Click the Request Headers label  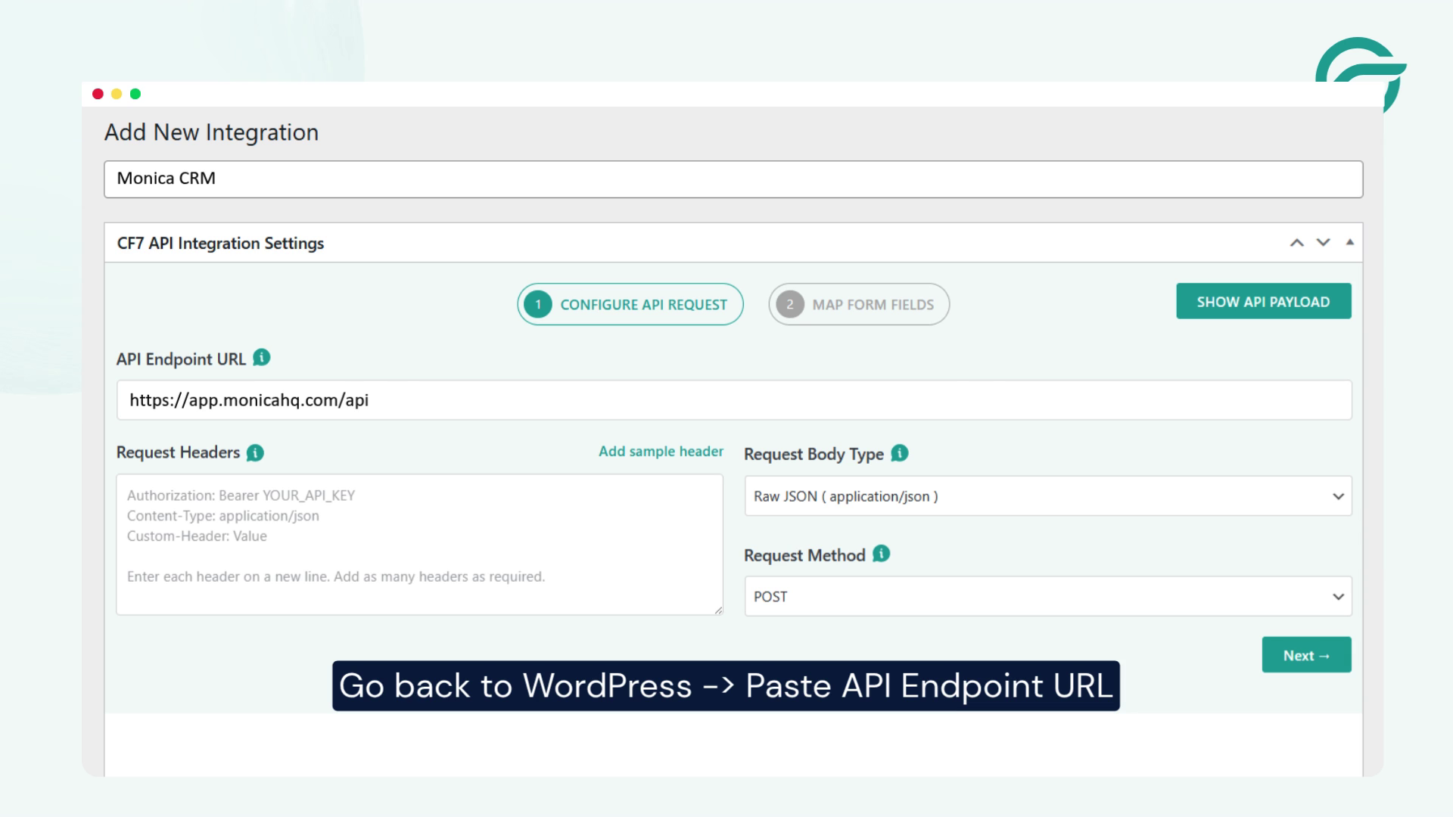point(178,452)
